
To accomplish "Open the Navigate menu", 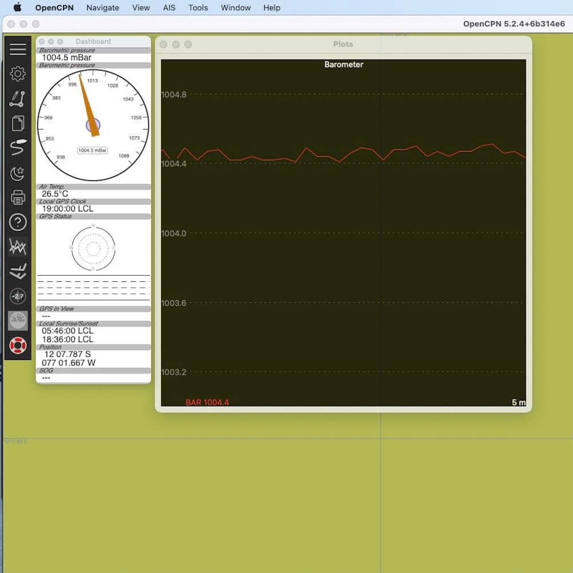I will pos(103,7).
